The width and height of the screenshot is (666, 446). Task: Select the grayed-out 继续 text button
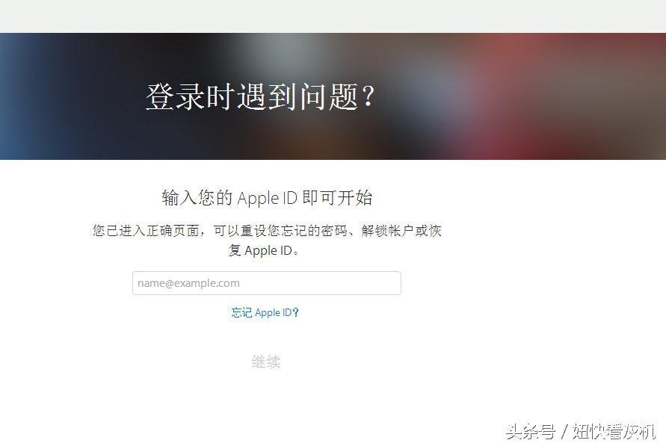266,362
